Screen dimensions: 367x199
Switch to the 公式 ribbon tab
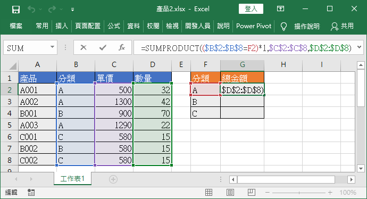[114, 26]
